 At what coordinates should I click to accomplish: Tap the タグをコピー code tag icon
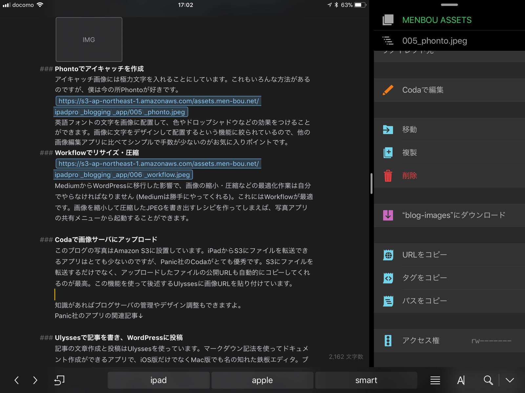388,278
